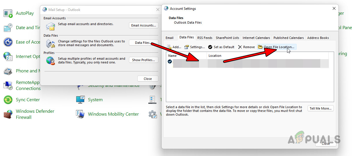Open the Date and Time icon

point(8,28)
